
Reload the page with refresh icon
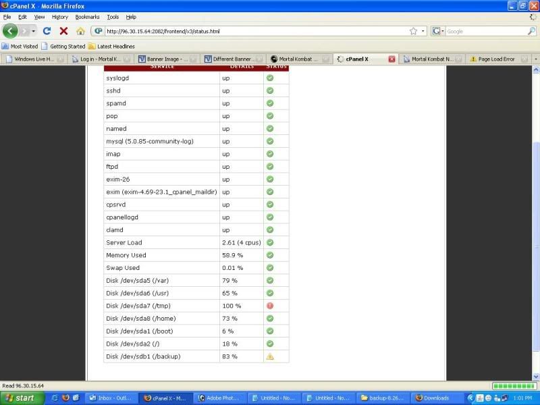(47, 31)
